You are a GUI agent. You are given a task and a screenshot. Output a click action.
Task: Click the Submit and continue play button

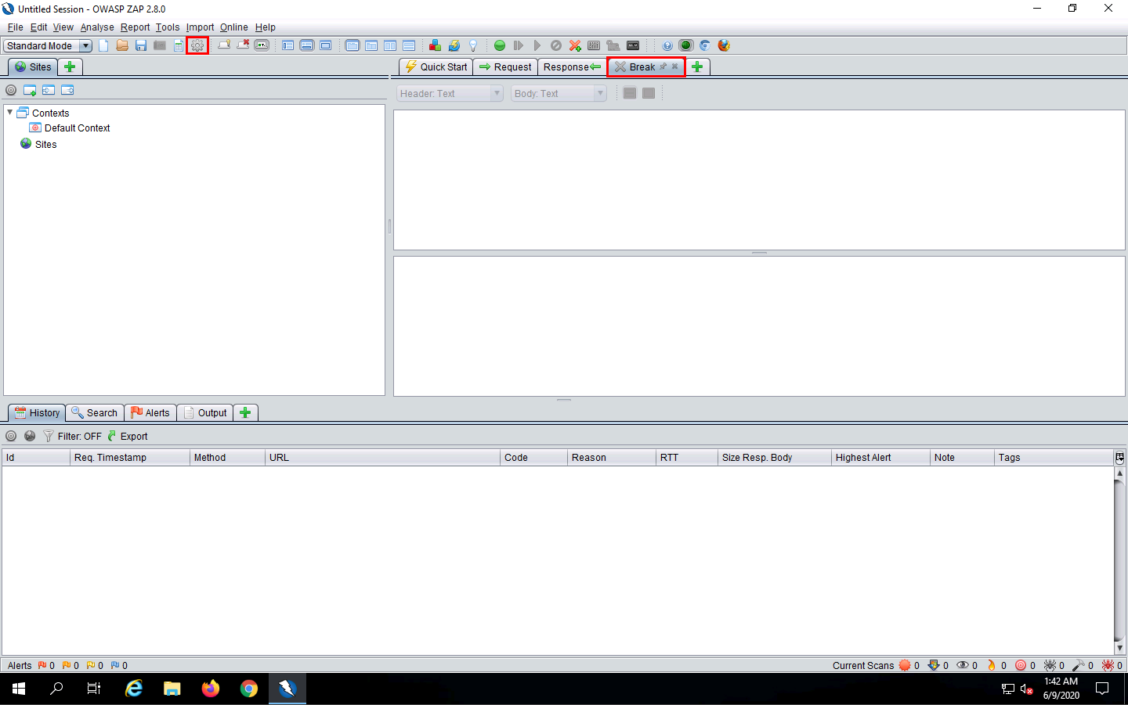[x=537, y=45]
